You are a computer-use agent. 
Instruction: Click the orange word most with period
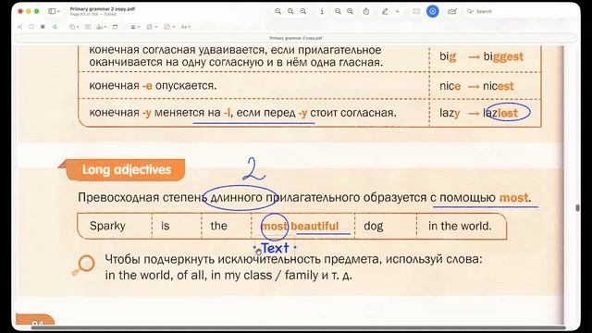(x=515, y=197)
